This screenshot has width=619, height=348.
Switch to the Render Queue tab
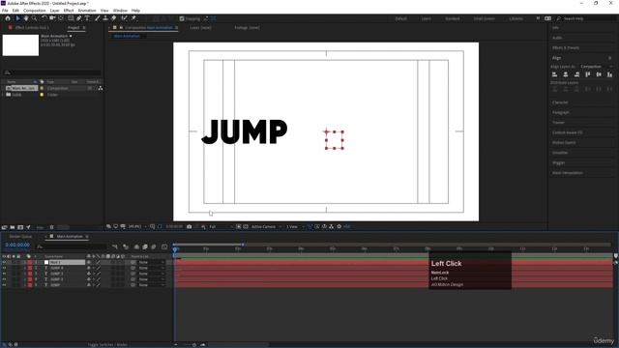[x=20, y=236]
